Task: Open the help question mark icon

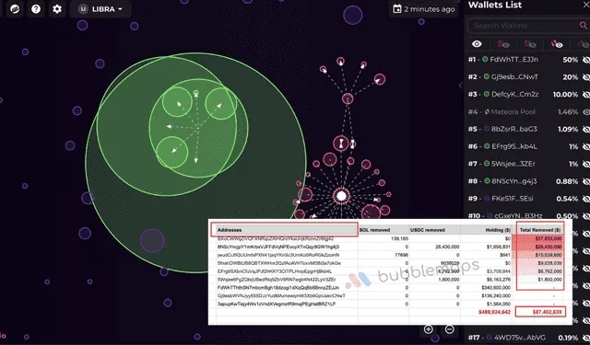Action: (x=36, y=8)
